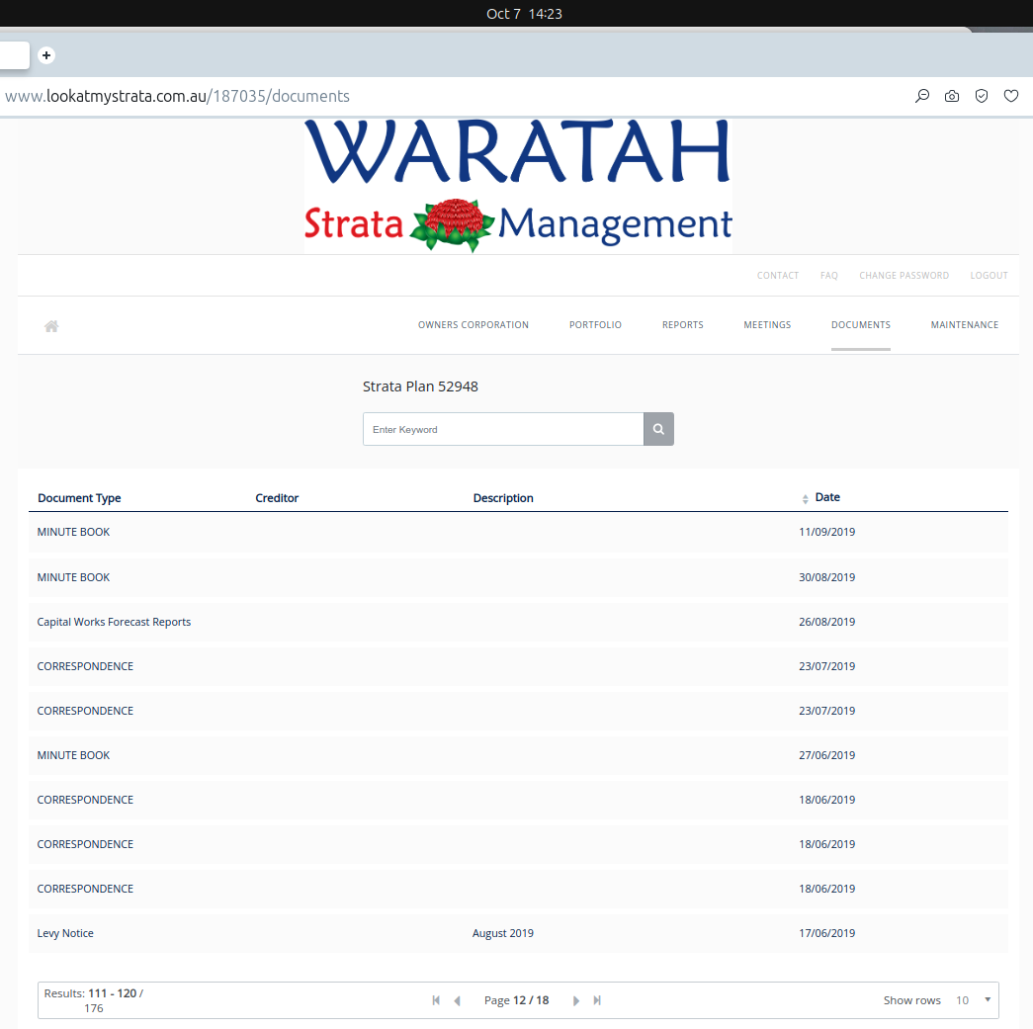Go to home via house icon
This screenshot has height=1029, width=1033.
click(x=51, y=326)
